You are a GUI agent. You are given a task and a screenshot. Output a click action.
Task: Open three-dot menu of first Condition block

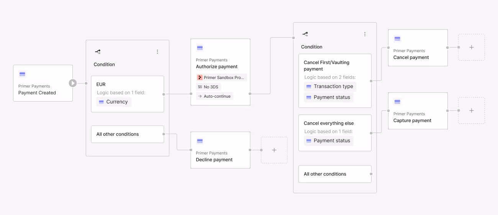pos(157,52)
